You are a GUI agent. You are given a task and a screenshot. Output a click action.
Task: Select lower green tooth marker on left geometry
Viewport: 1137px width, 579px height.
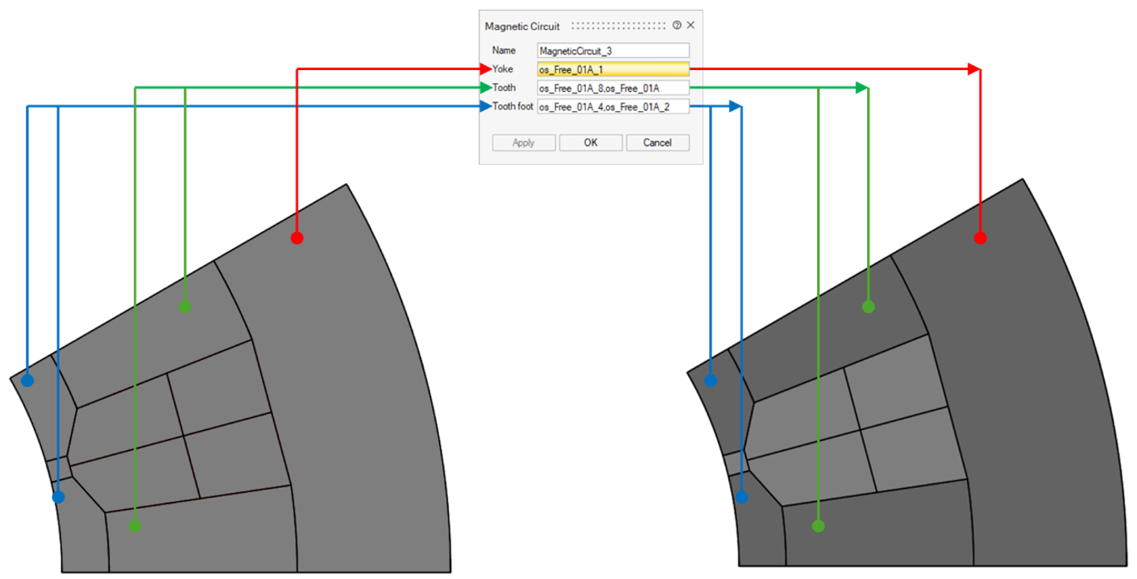(135, 526)
